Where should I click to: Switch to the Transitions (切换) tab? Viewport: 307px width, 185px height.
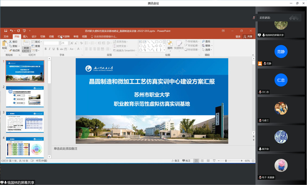(43, 36)
